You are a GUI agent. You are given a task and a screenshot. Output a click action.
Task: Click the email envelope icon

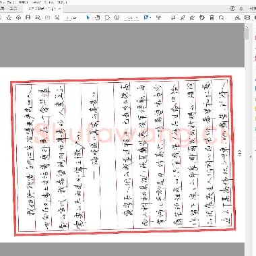pos(247,18)
